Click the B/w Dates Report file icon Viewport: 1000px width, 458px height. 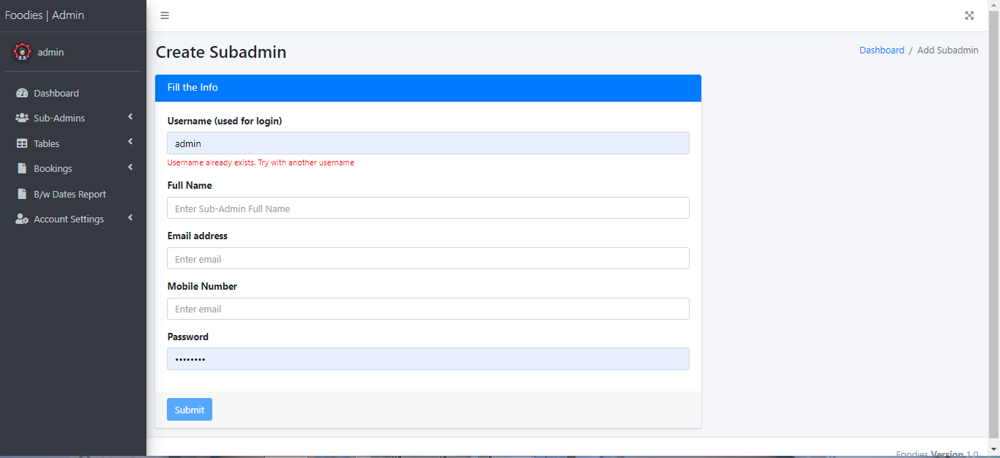point(22,194)
